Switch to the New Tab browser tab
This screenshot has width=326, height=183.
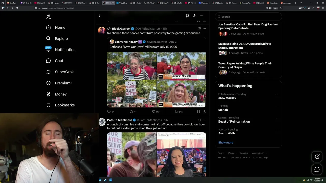[x=12, y=3]
